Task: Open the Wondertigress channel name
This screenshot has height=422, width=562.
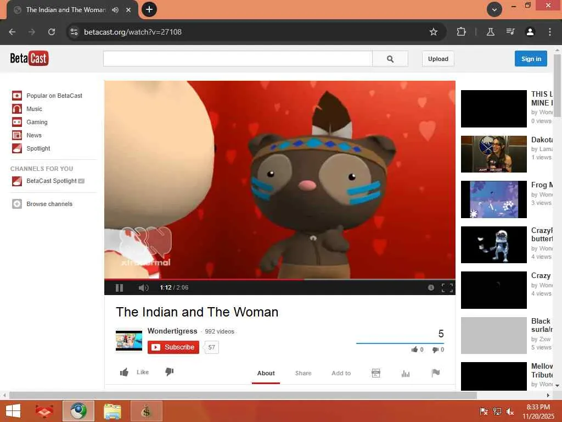Action: [x=172, y=331]
